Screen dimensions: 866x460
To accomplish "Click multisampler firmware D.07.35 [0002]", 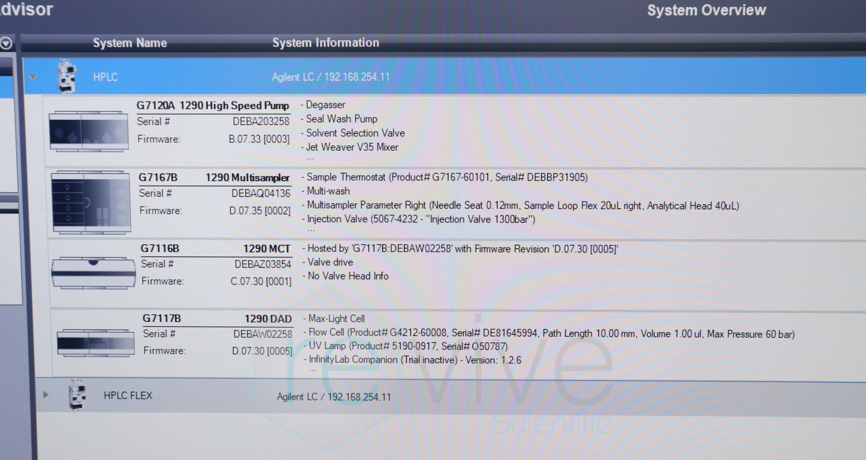I will click(260, 211).
